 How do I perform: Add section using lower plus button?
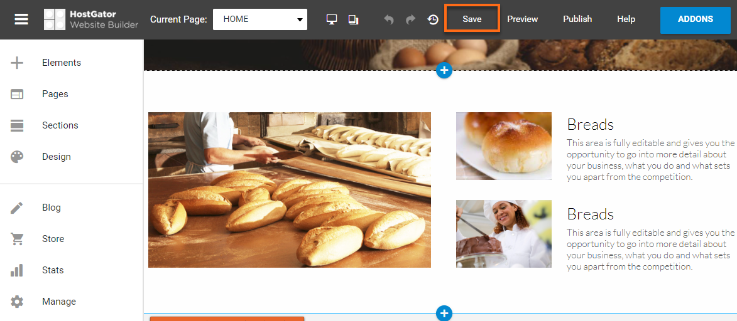tap(444, 313)
